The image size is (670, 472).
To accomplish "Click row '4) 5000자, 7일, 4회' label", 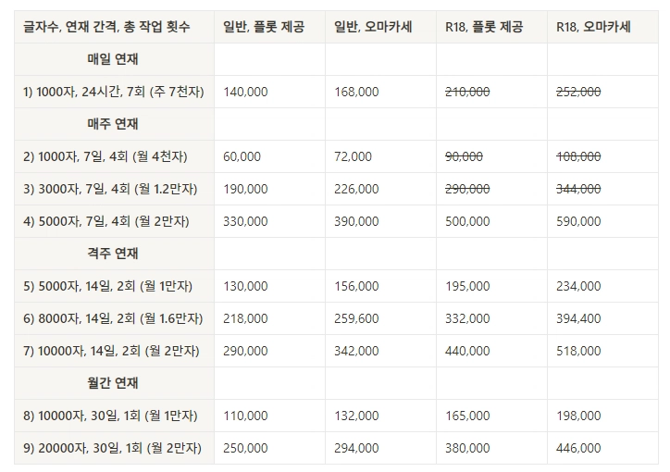I will pos(109,221).
